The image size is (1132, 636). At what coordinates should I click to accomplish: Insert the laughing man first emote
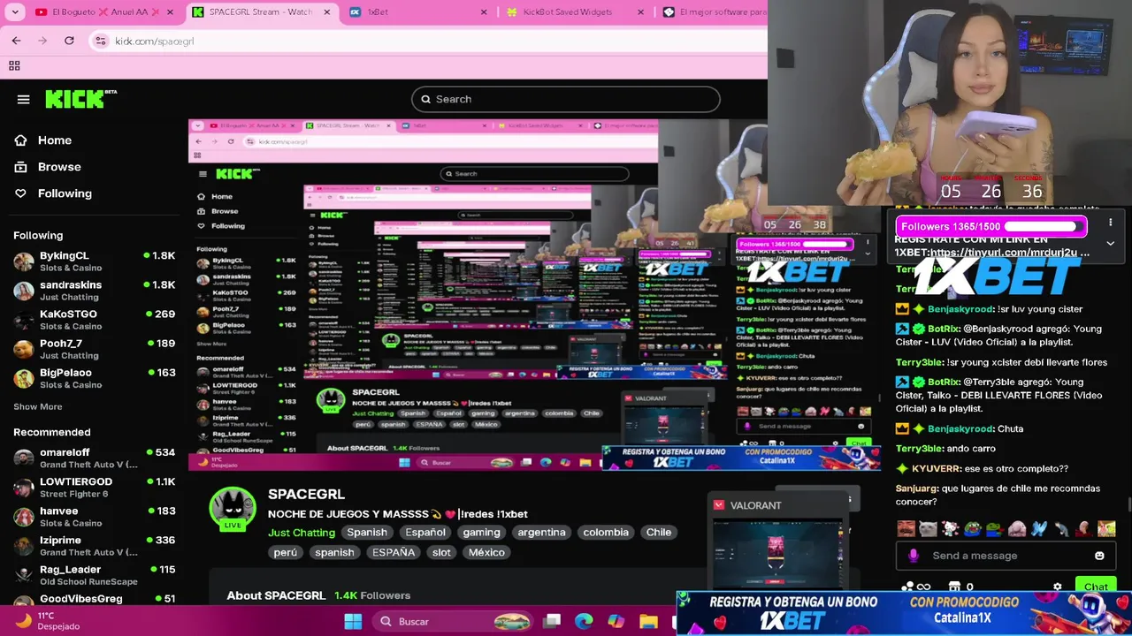(906, 529)
